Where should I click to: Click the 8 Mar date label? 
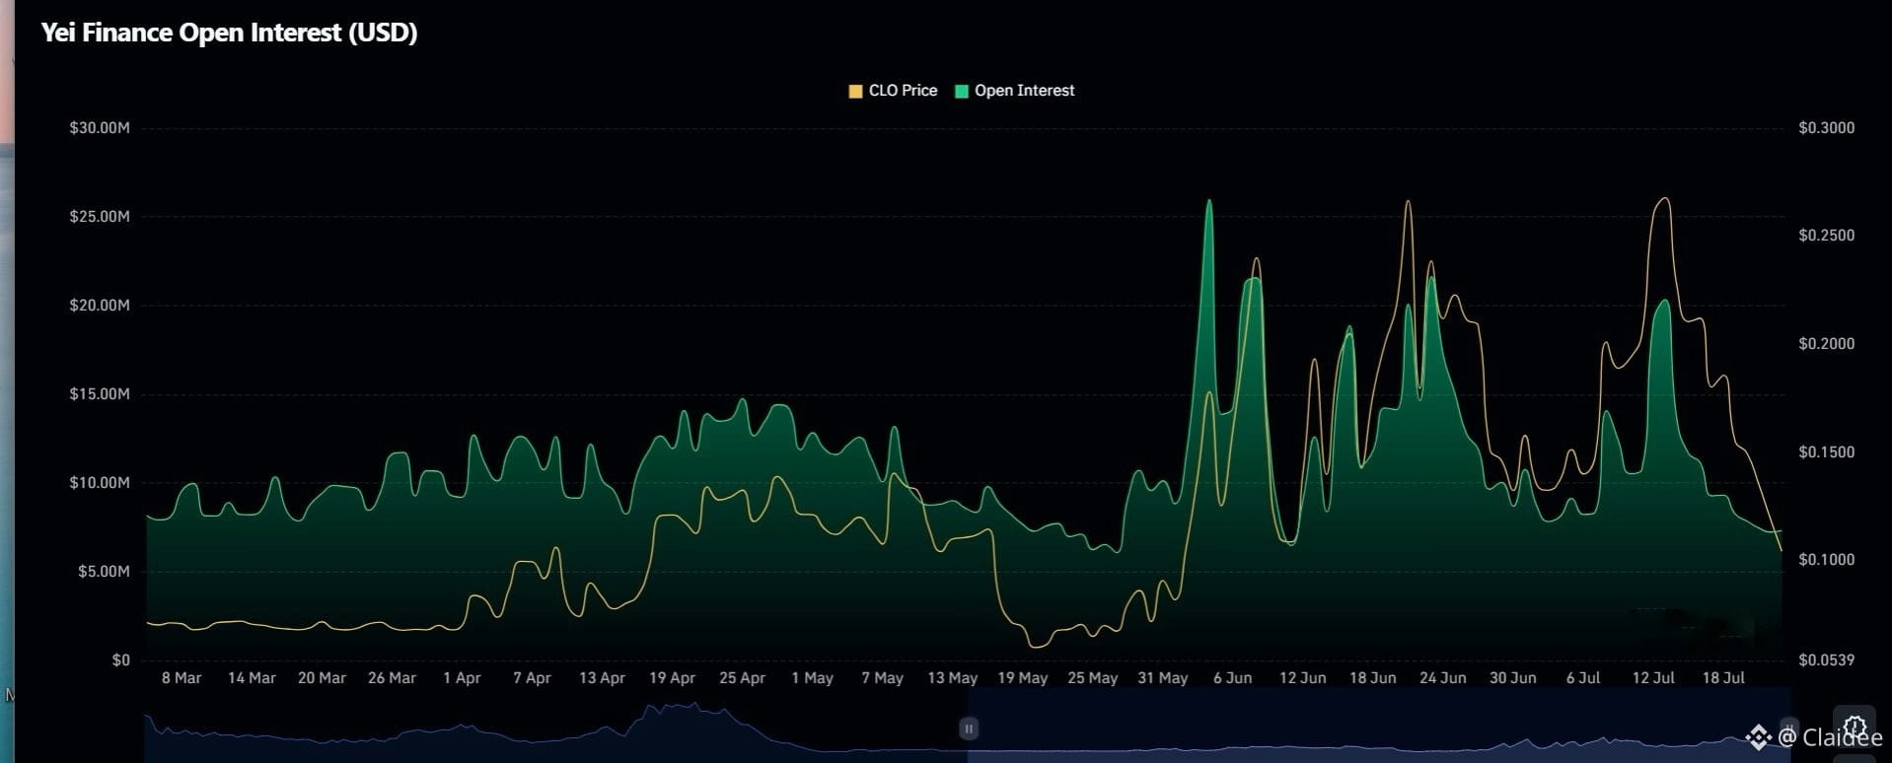coord(182,678)
